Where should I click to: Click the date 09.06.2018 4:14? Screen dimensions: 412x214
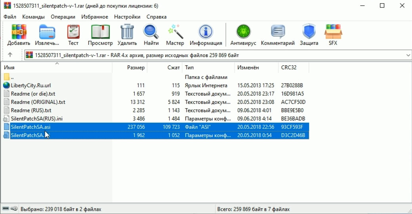coord(254,118)
